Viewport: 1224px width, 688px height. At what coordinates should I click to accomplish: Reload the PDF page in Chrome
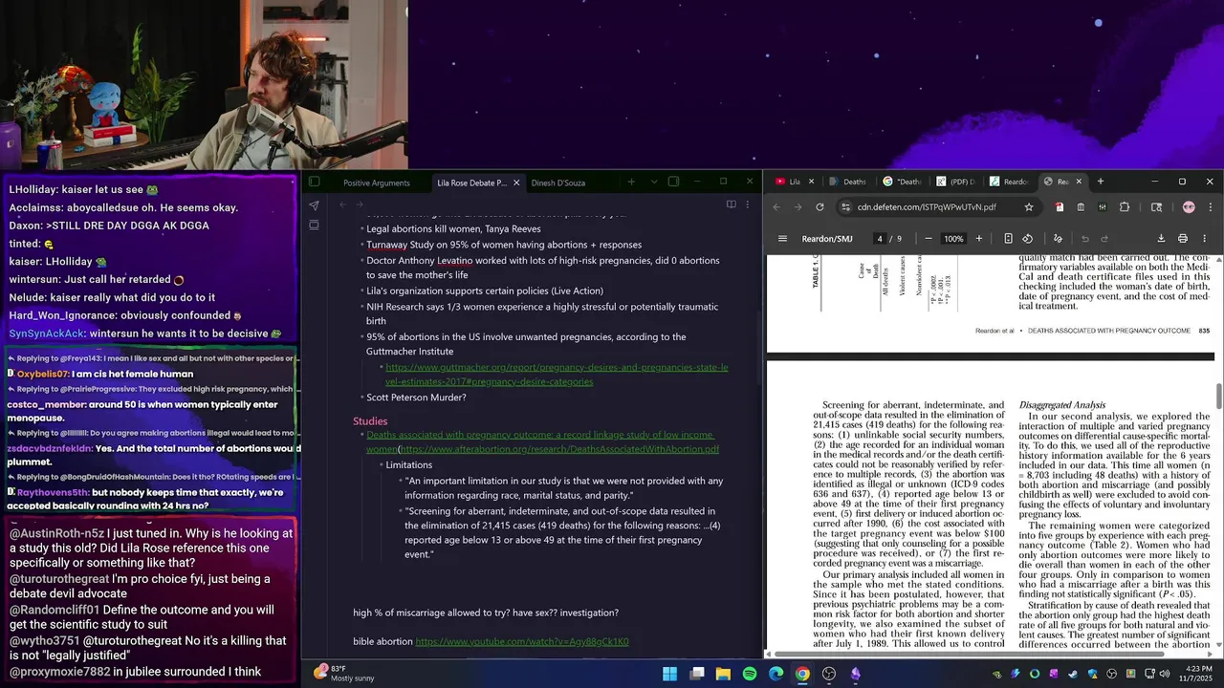pos(820,207)
